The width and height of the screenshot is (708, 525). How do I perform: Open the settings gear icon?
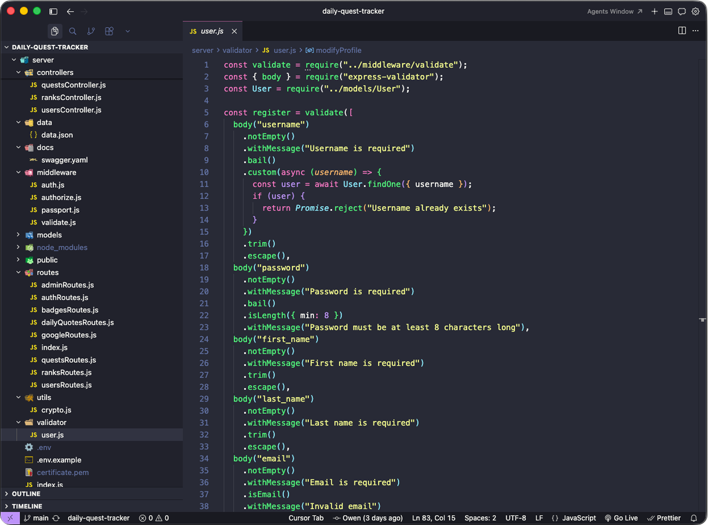(695, 11)
